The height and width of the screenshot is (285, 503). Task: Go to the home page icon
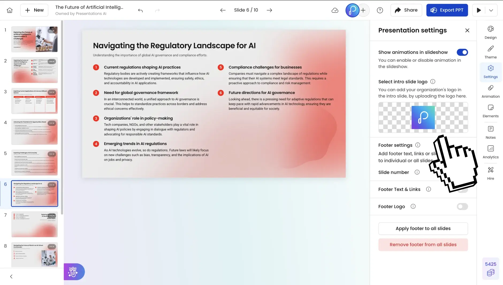pos(10,10)
